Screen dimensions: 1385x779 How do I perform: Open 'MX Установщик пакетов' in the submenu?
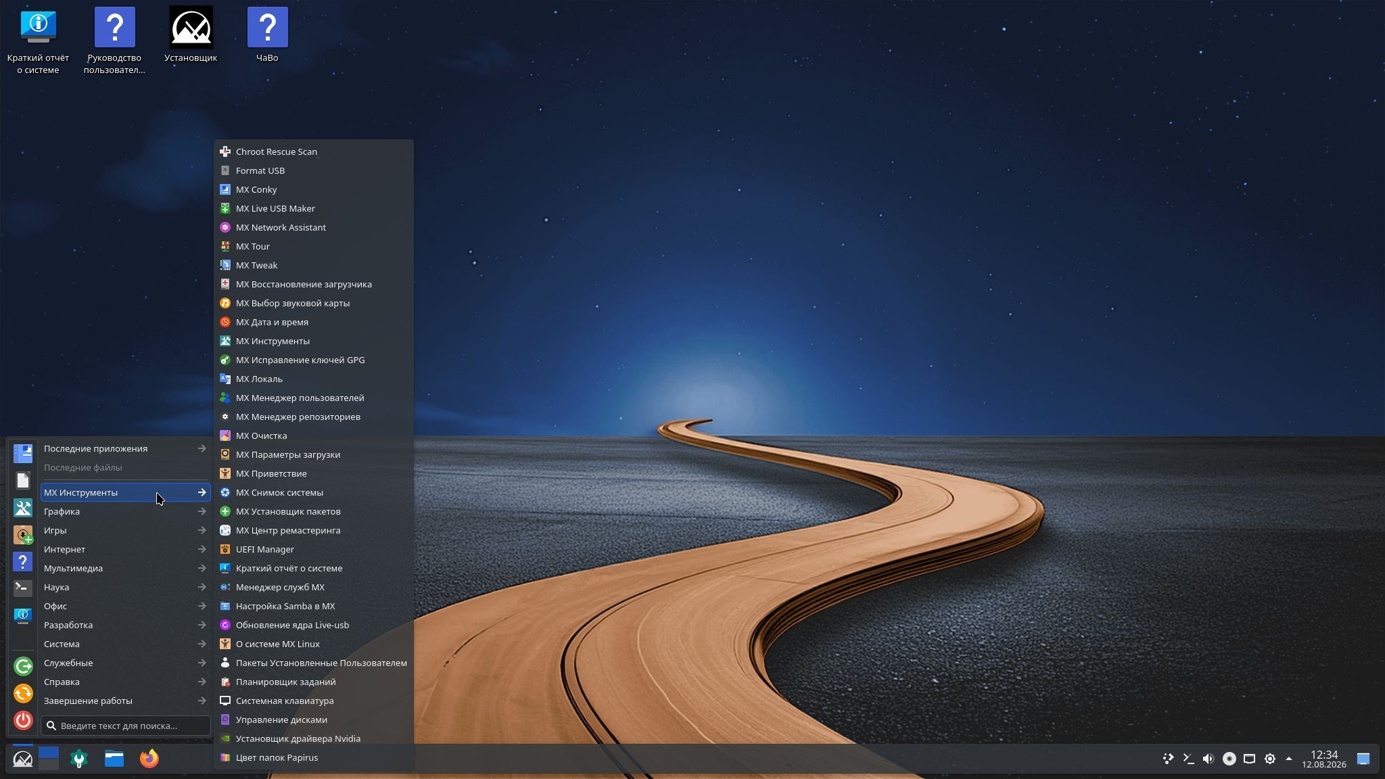click(314, 511)
